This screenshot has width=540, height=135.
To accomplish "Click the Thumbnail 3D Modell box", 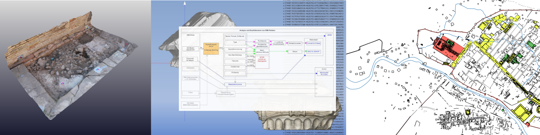I will pyautogui.click(x=190, y=59).
